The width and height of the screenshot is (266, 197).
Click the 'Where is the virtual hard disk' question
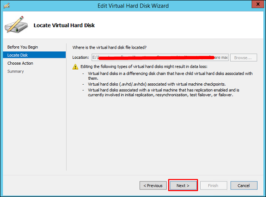[110, 48]
